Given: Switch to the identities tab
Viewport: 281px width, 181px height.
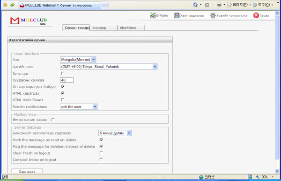Looking at the screenshot, I should (131, 28).
